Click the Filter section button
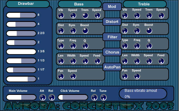 [x=112, y=37]
